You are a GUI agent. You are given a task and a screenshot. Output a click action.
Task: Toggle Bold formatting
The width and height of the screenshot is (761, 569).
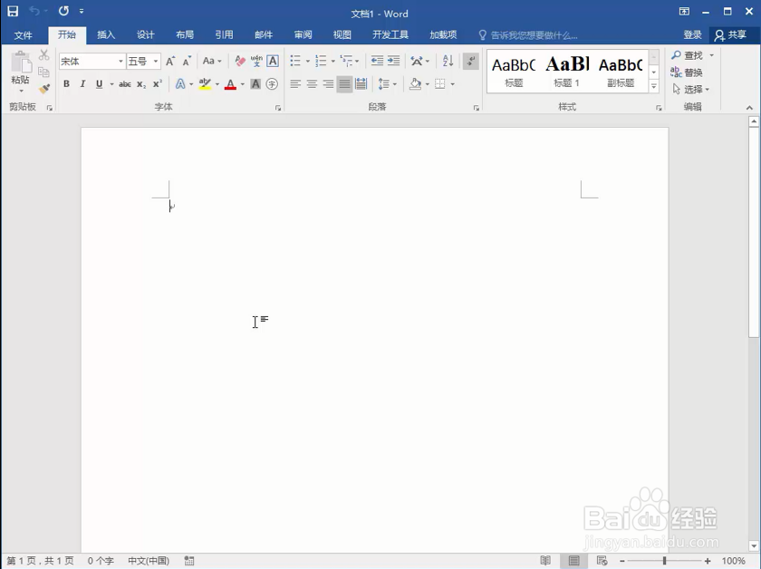coord(66,84)
